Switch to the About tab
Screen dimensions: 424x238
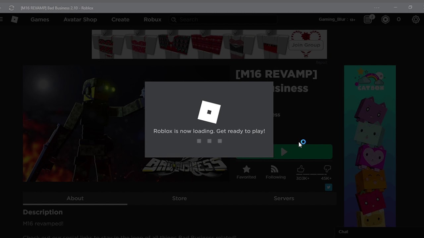tap(75, 198)
